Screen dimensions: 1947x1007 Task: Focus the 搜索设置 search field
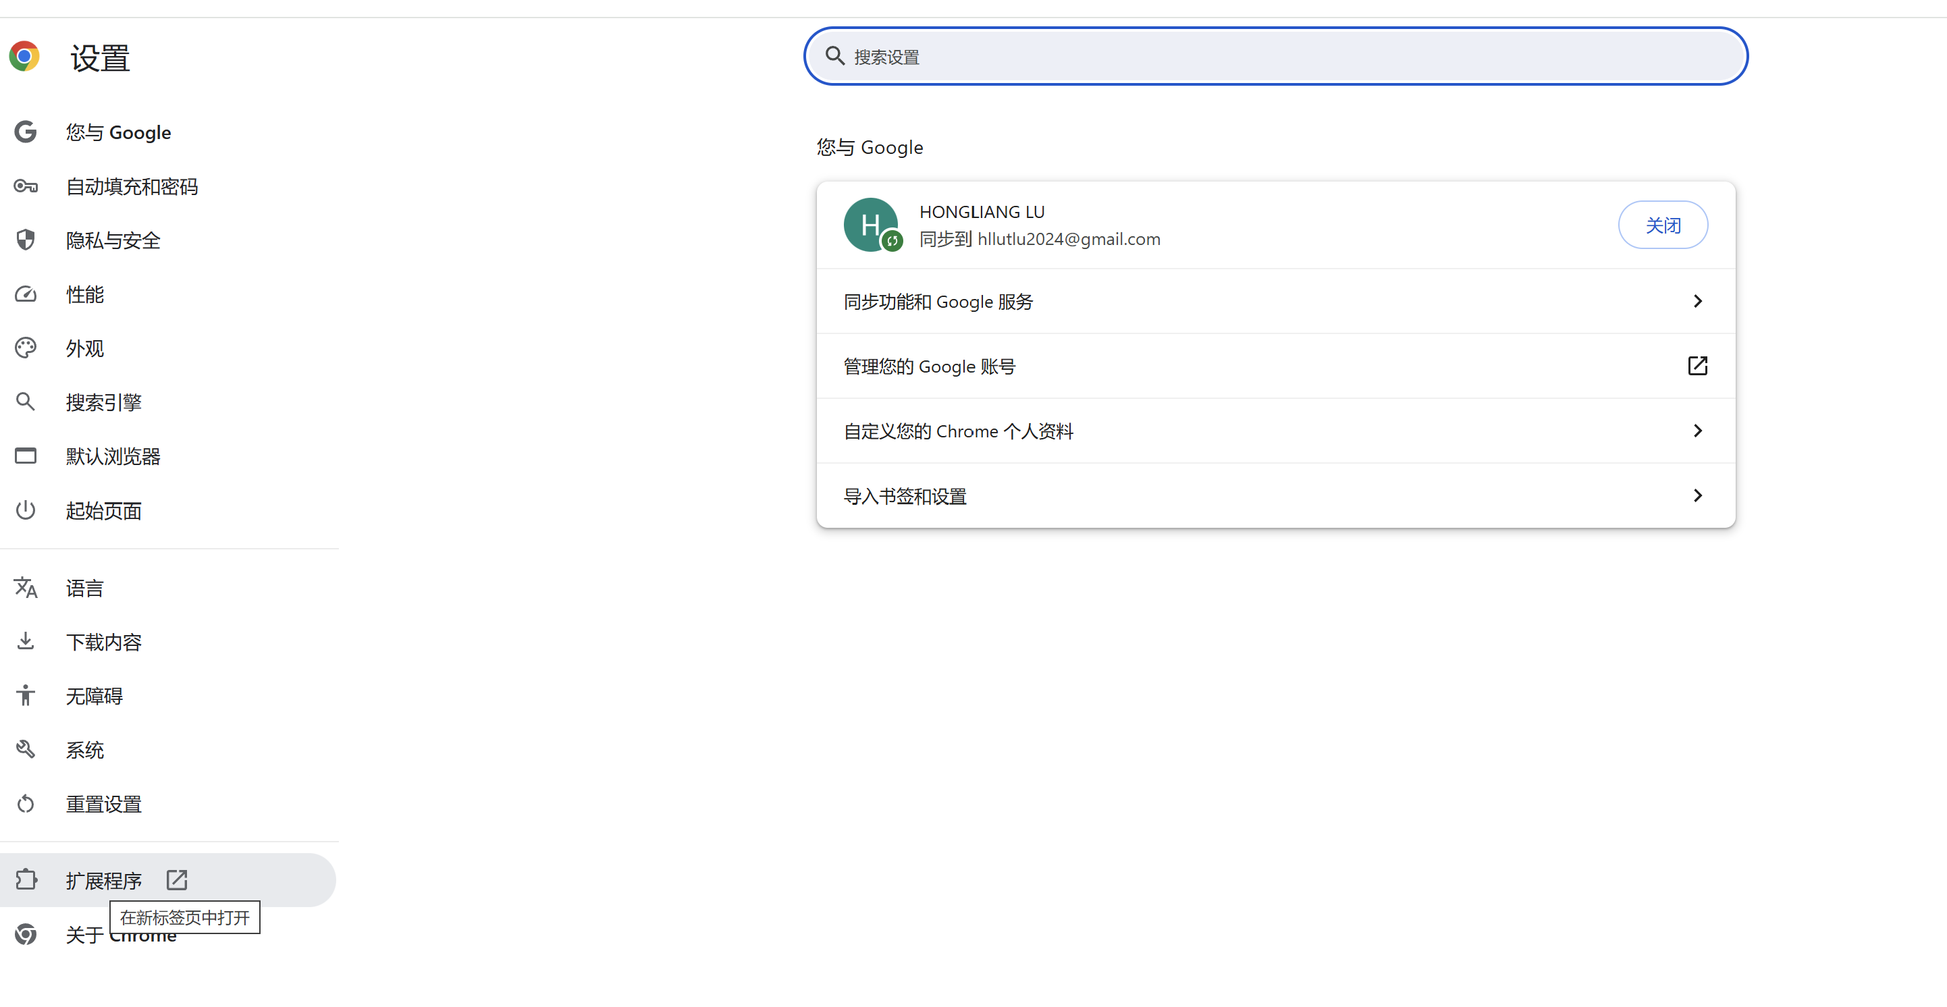(x=1285, y=57)
